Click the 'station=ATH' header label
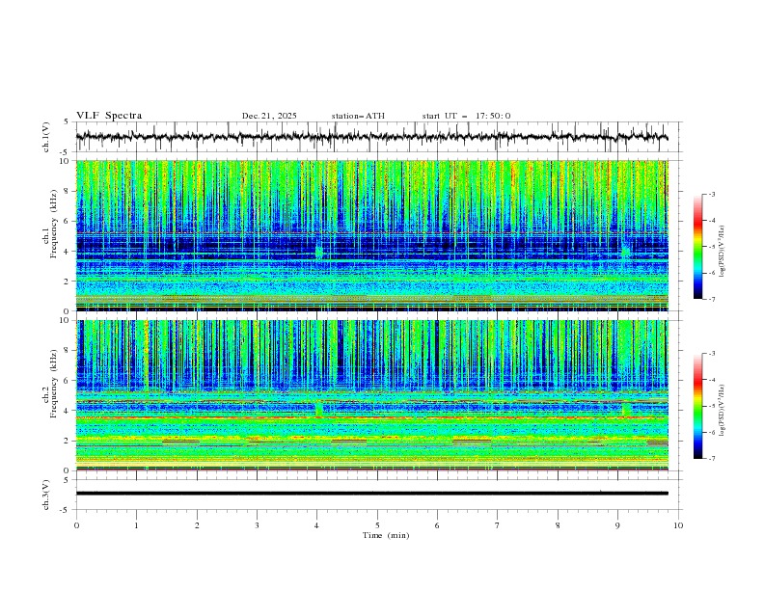Viewport: 764px width, 590px height. point(358,116)
